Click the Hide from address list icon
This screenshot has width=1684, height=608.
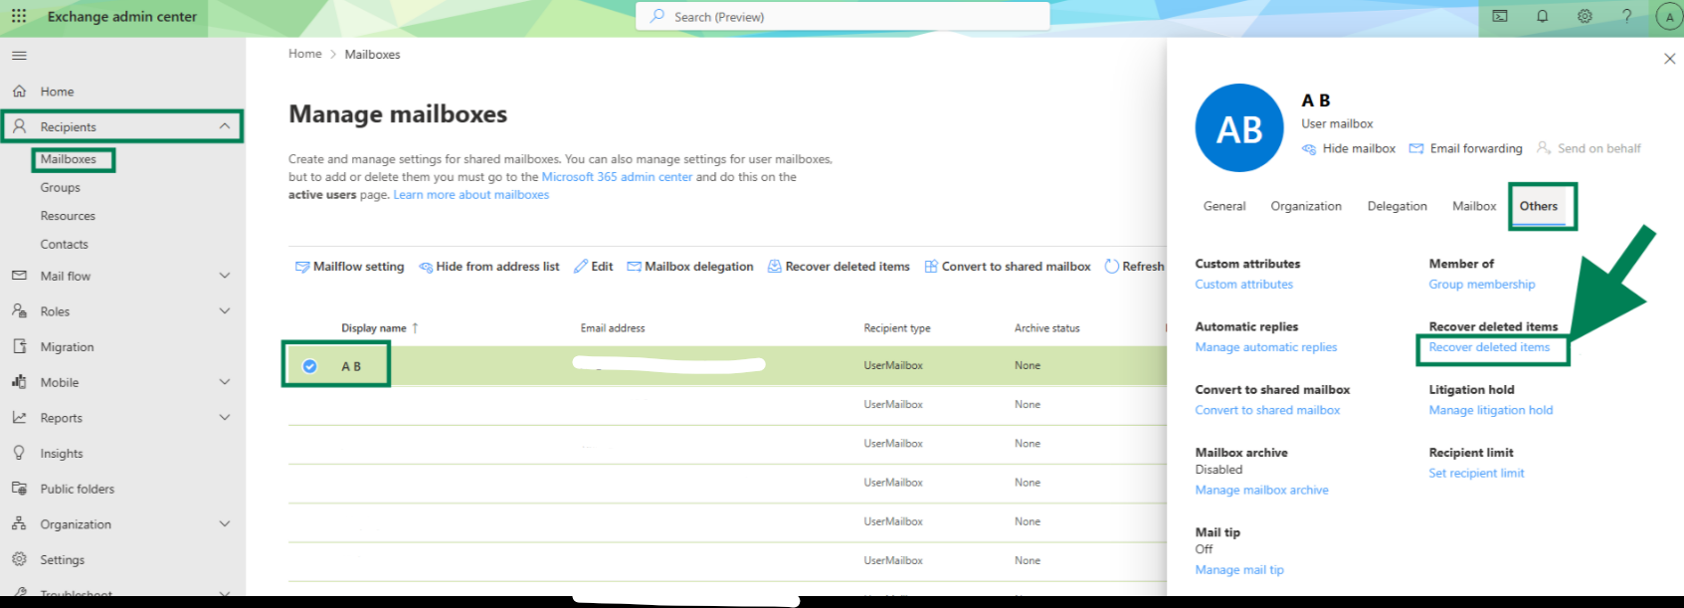click(x=426, y=267)
